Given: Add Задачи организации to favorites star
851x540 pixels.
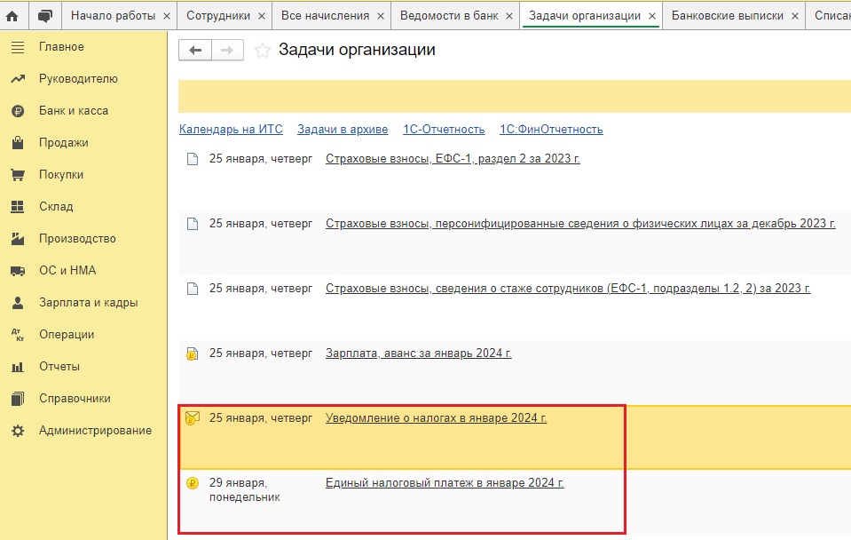Looking at the screenshot, I should tap(263, 50).
